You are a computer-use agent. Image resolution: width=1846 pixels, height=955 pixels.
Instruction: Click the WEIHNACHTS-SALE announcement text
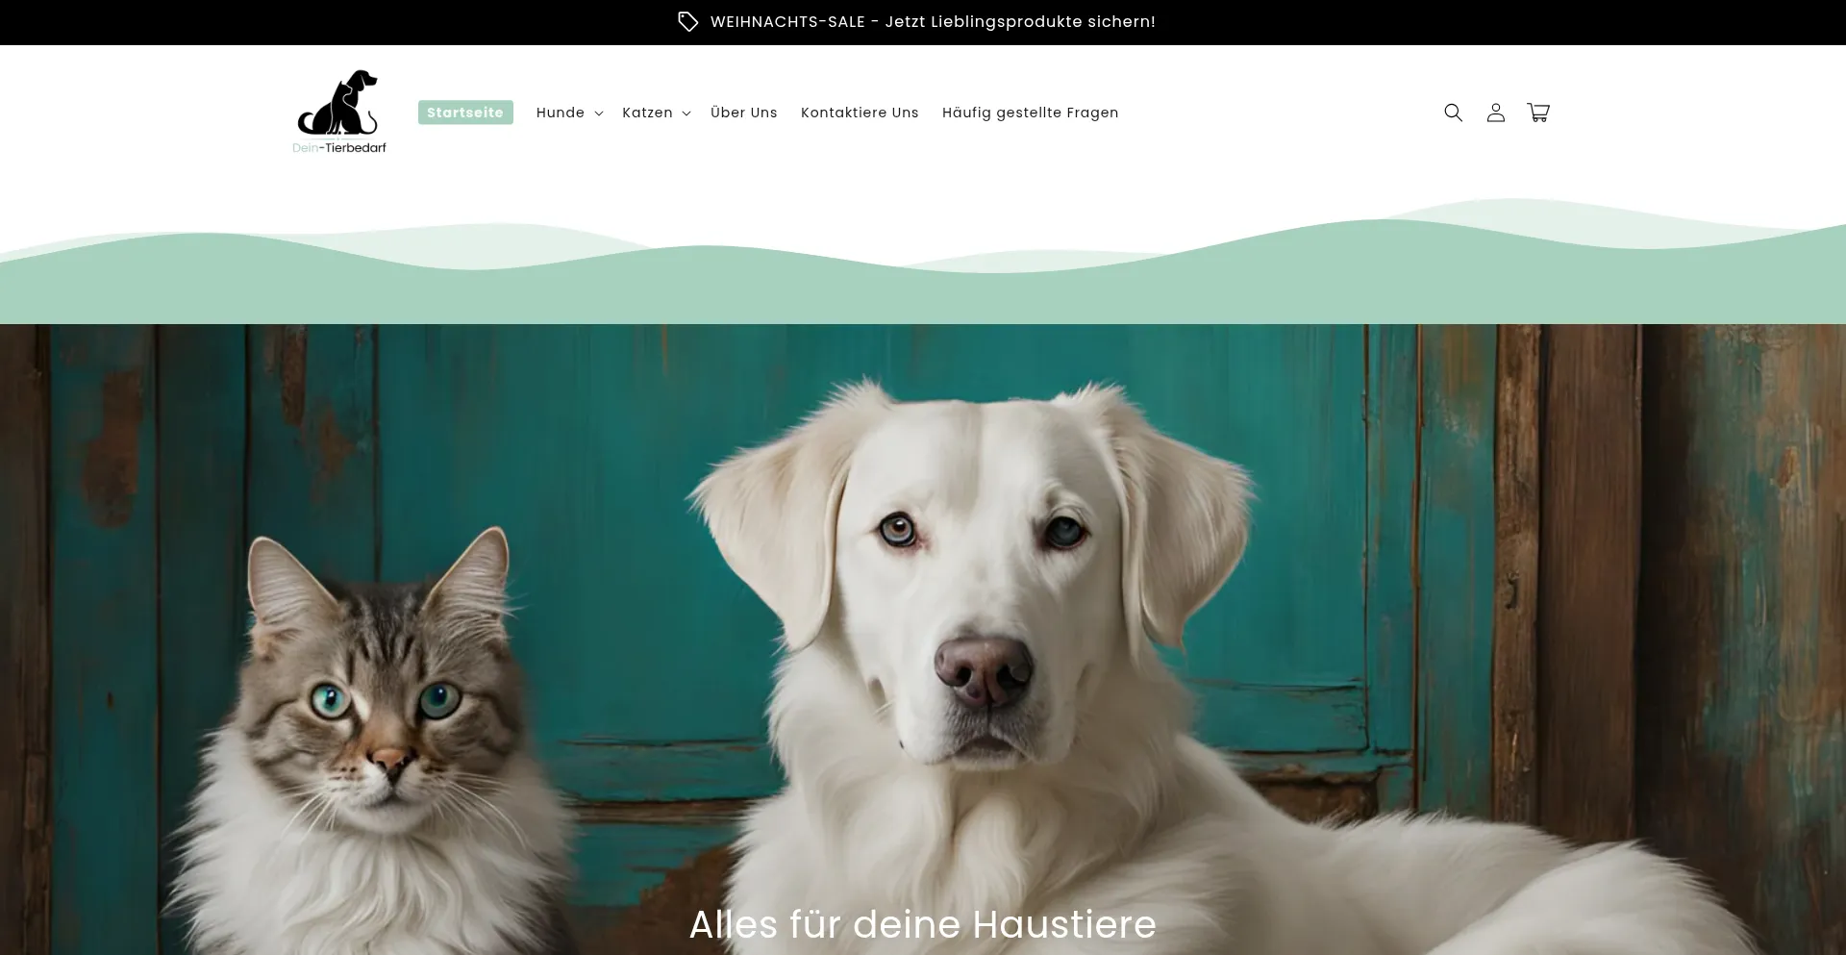pos(932,21)
